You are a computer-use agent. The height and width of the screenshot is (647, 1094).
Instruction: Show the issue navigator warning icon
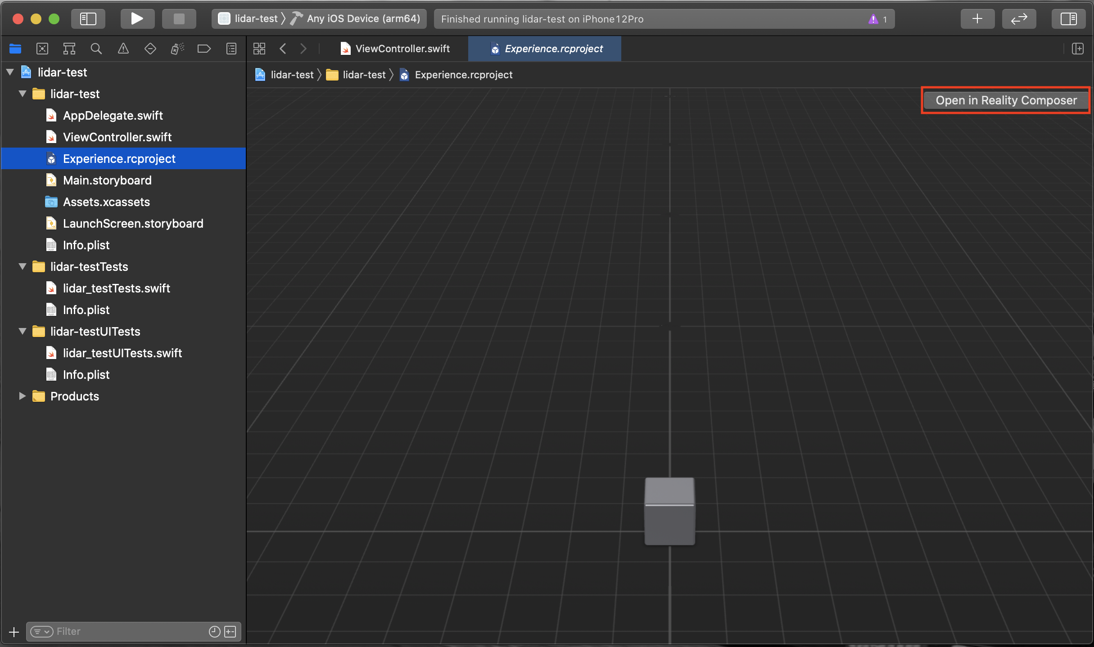coord(123,49)
